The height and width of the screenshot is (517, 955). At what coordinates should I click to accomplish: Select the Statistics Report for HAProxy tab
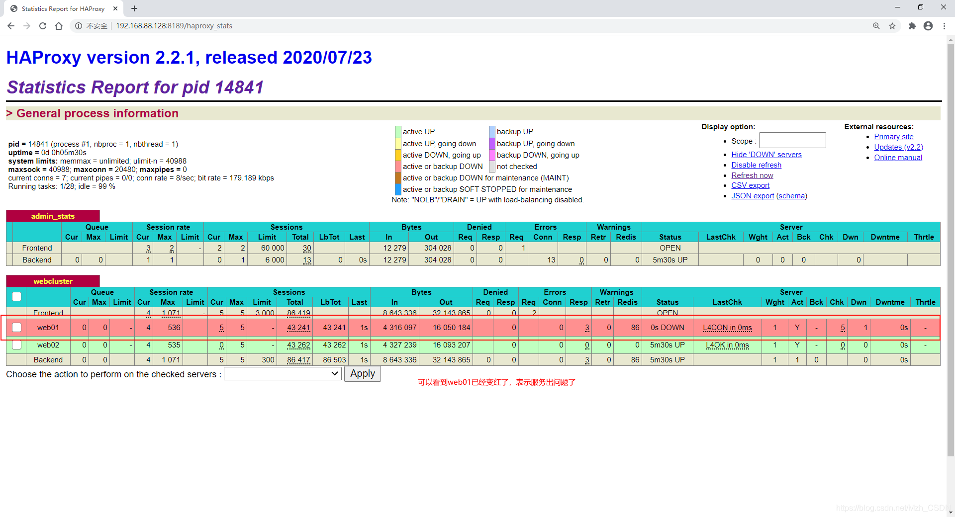(x=63, y=8)
